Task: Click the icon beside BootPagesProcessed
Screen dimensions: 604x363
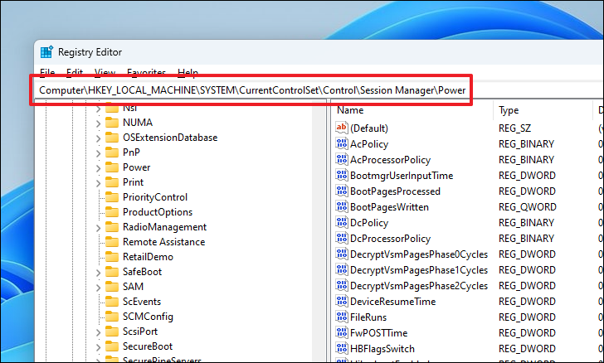Action: pyautogui.click(x=341, y=191)
